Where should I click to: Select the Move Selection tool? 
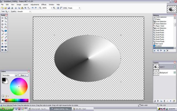pyautogui.click(x=6, y=21)
